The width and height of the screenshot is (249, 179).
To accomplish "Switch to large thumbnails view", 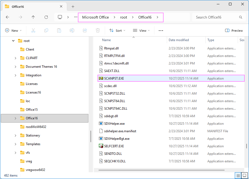I will coord(244,175).
